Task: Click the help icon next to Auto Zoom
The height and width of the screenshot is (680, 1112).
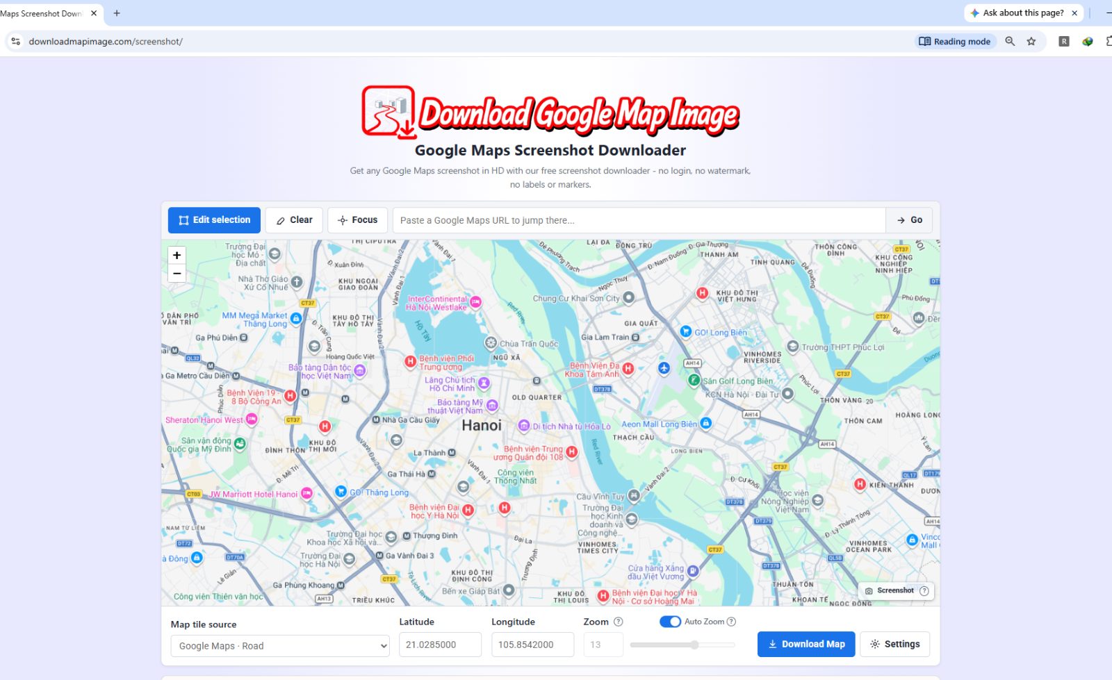Action: [x=731, y=622]
